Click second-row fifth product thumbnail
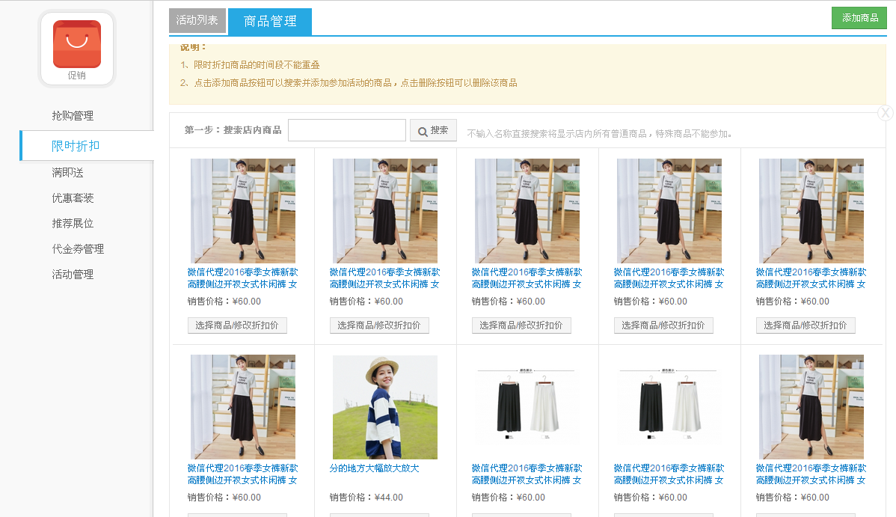The image size is (896, 517). coord(811,407)
